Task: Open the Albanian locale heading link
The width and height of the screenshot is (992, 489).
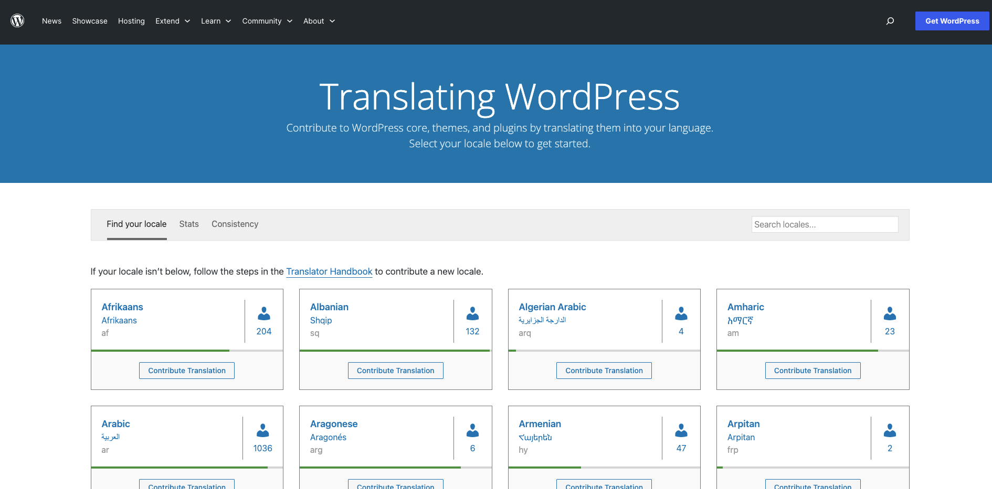Action: tap(329, 307)
